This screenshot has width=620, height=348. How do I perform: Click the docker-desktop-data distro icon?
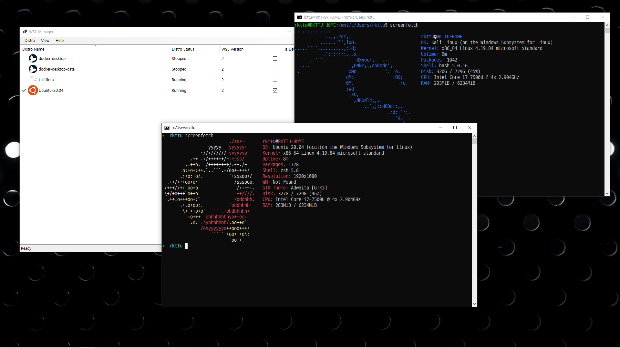click(x=33, y=69)
